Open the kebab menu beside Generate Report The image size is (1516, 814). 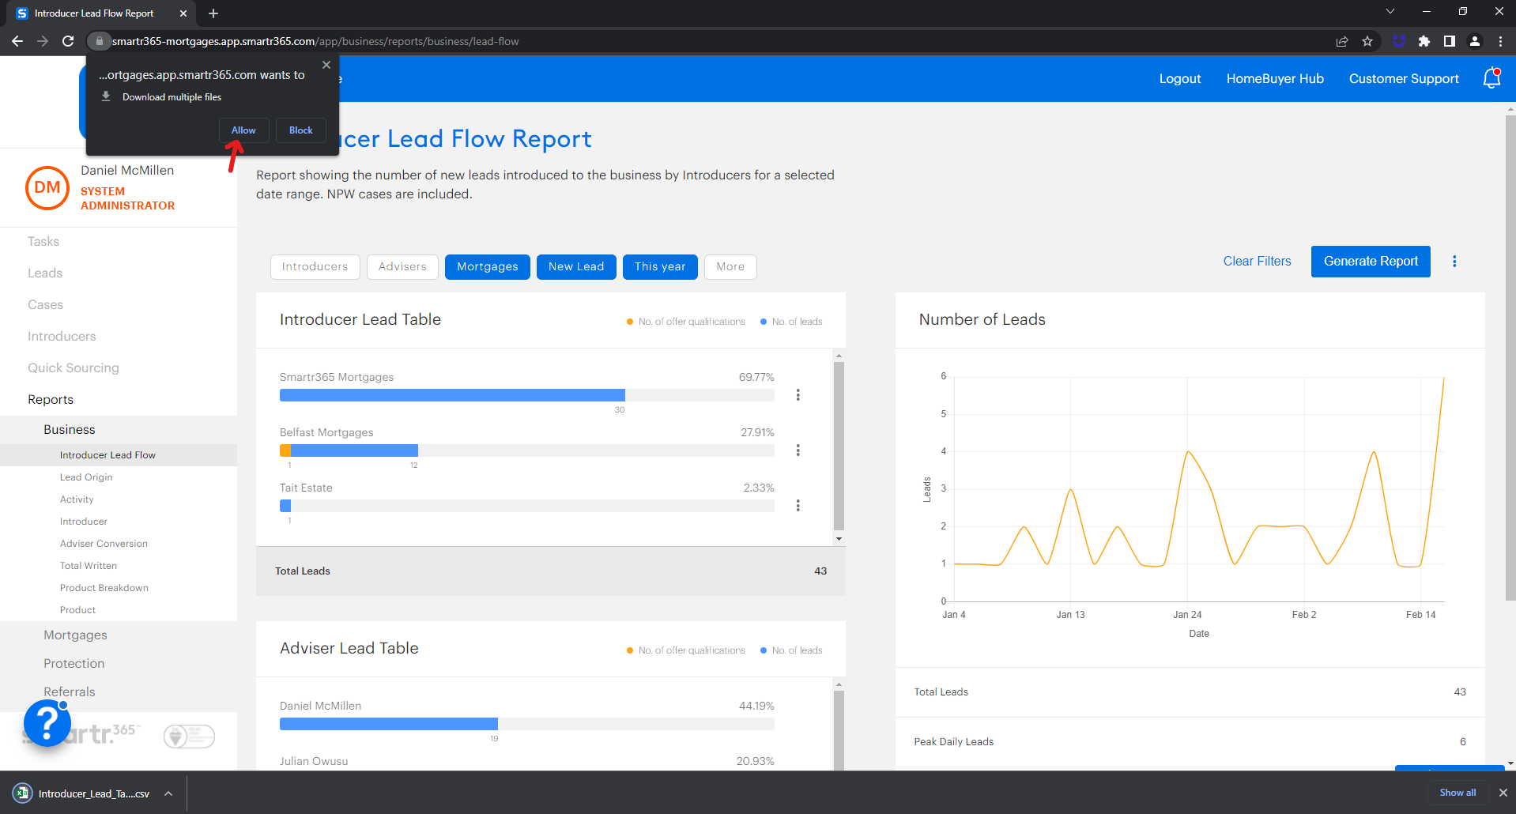(x=1454, y=262)
